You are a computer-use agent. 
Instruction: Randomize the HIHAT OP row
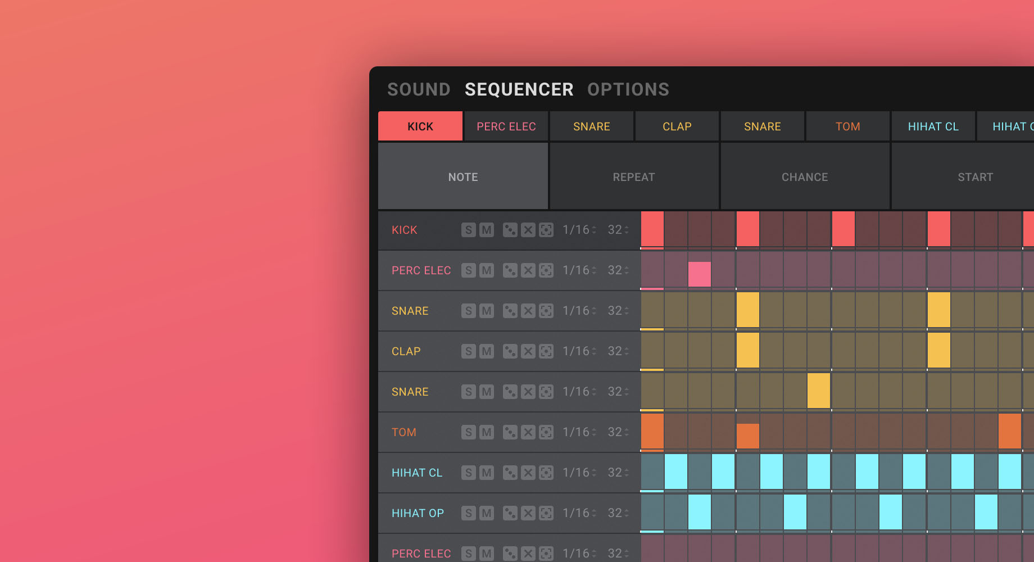point(510,513)
